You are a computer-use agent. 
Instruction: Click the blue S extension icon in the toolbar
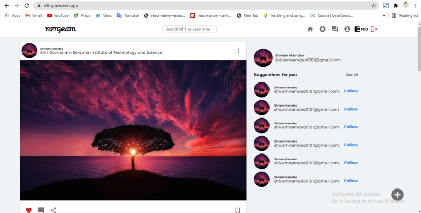point(386,6)
